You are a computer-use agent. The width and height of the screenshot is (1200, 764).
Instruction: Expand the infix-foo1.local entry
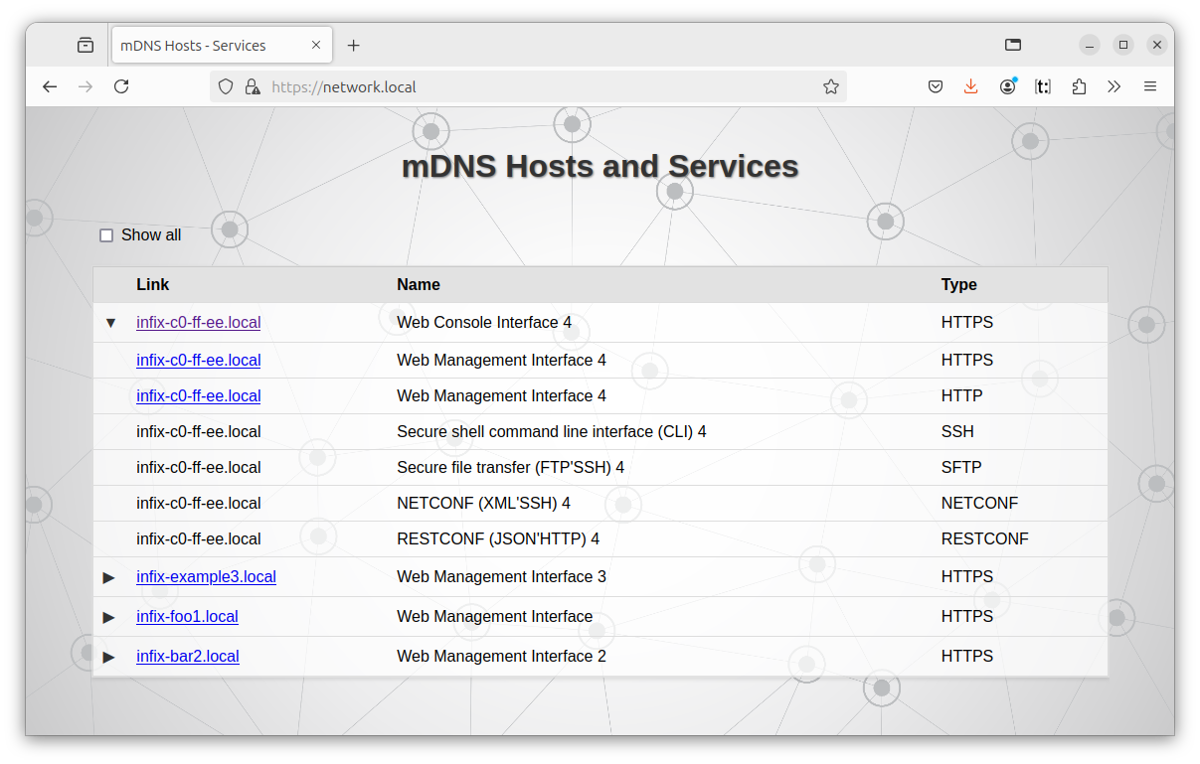pos(109,616)
